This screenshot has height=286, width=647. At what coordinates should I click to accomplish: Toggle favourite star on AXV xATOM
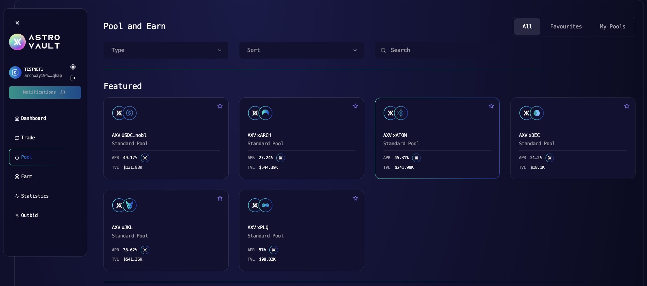491,106
